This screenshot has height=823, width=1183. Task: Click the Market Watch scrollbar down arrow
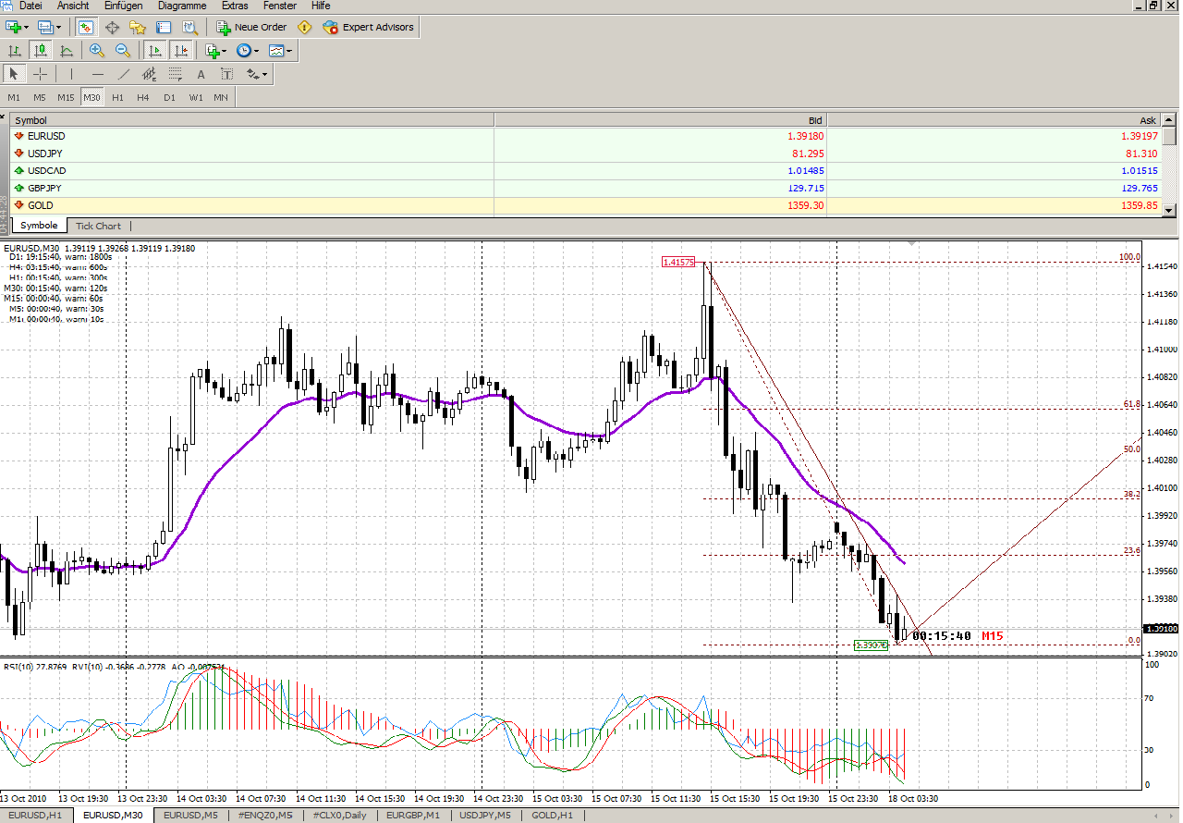click(x=1169, y=211)
